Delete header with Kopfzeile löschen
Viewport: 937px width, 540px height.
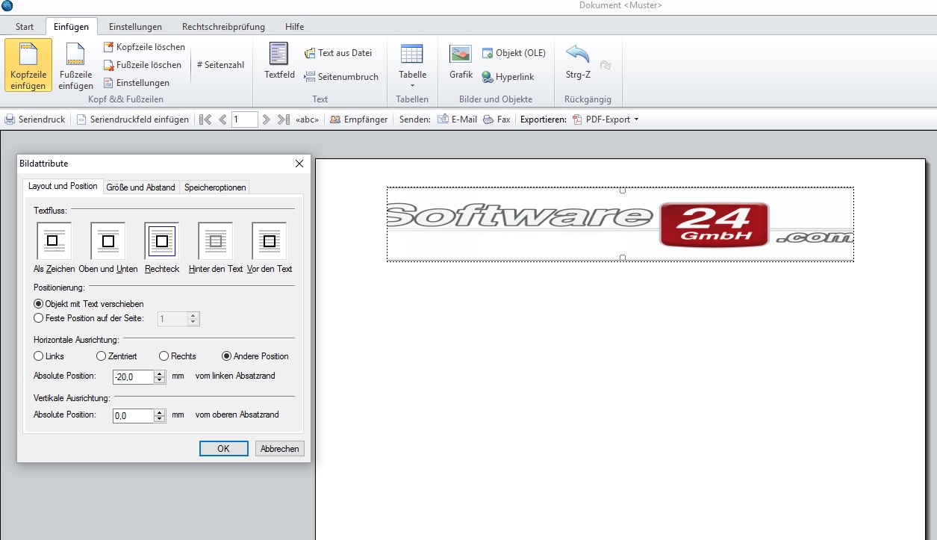pyautogui.click(x=144, y=47)
